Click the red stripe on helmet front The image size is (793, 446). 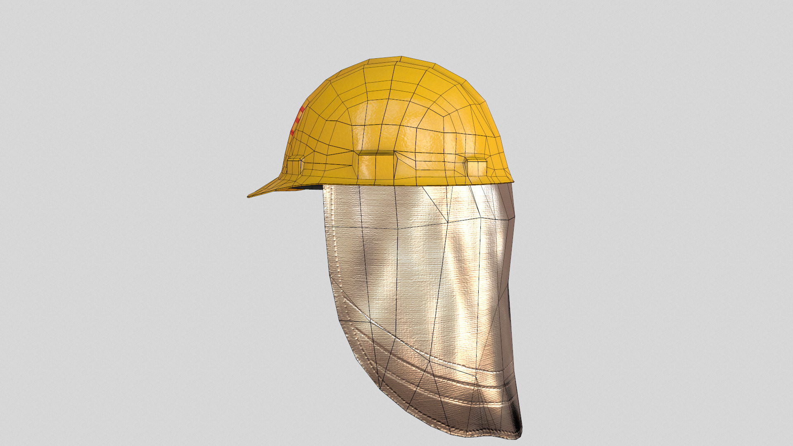pyautogui.click(x=297, y=121)
